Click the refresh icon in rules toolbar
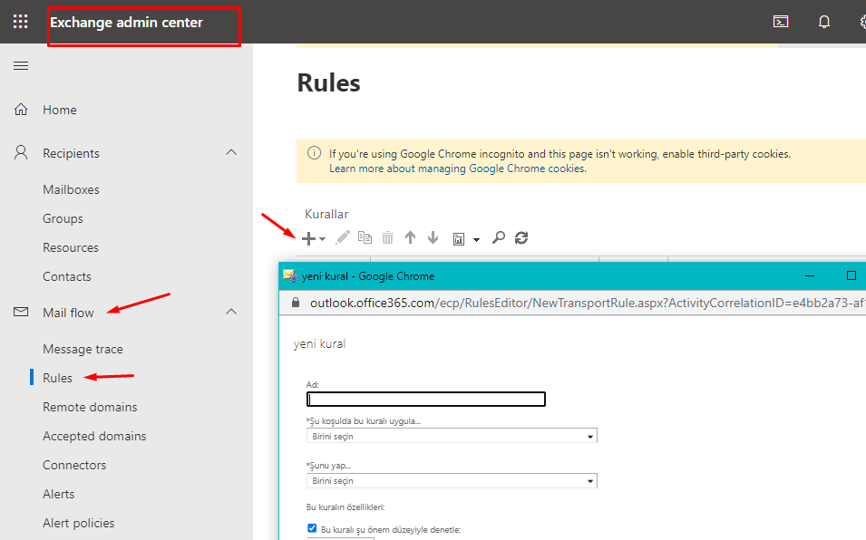The height and width of the screenshot is (540, 866). pos(521,237)
